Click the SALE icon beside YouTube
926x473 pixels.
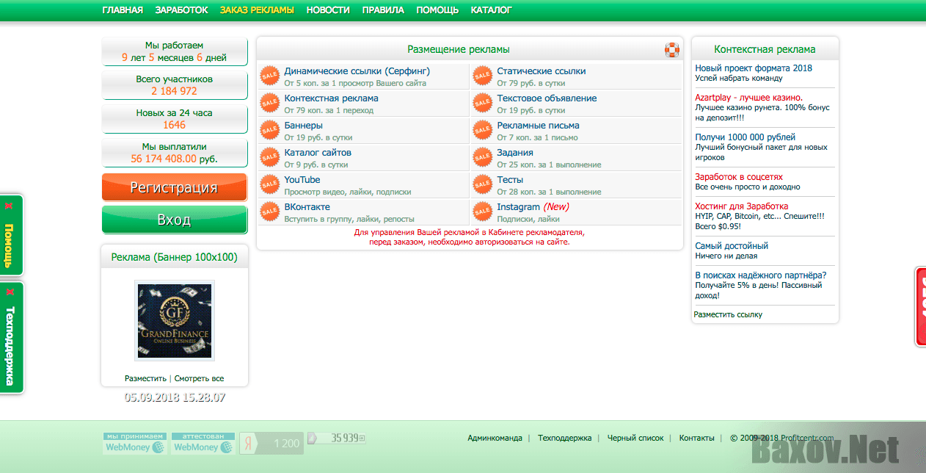click(269, 184)
